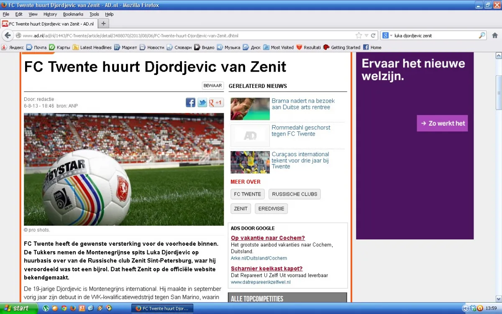Image resolution: width=502 pixels, height=314 pixels.
Task: Share article via Twitter icon
Action: (202, 103)
